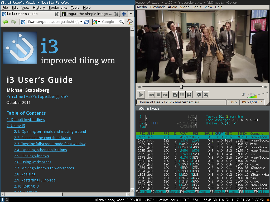The width and height of the screenshot is (270, 202).
Task: Open the Default keybindings link
Action: (x=26, y=120)
